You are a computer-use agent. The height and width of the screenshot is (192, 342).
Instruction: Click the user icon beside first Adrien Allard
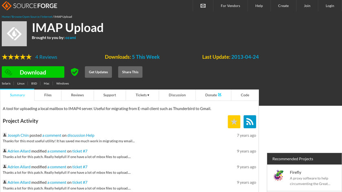tap(4, 151)
